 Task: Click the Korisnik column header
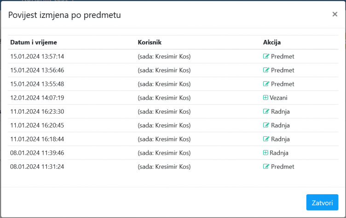tap(150, 42)
